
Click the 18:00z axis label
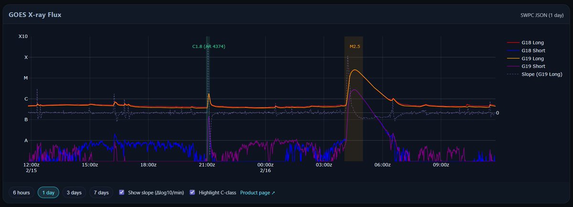tap(149, 165)
